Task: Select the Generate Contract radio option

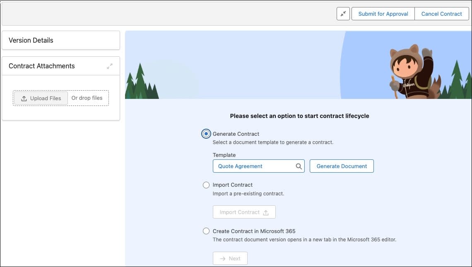Action: (206, 134)
